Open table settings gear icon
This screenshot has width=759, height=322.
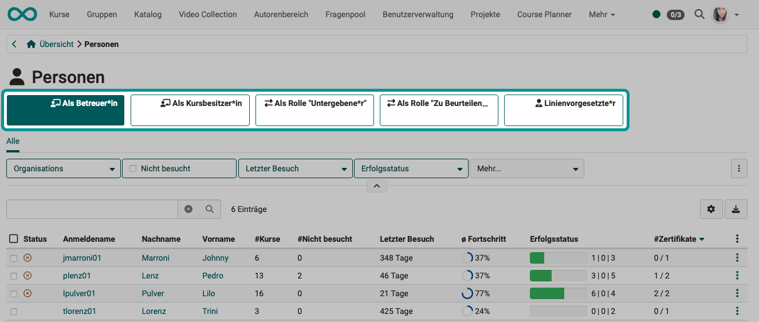tap(711, 210)
